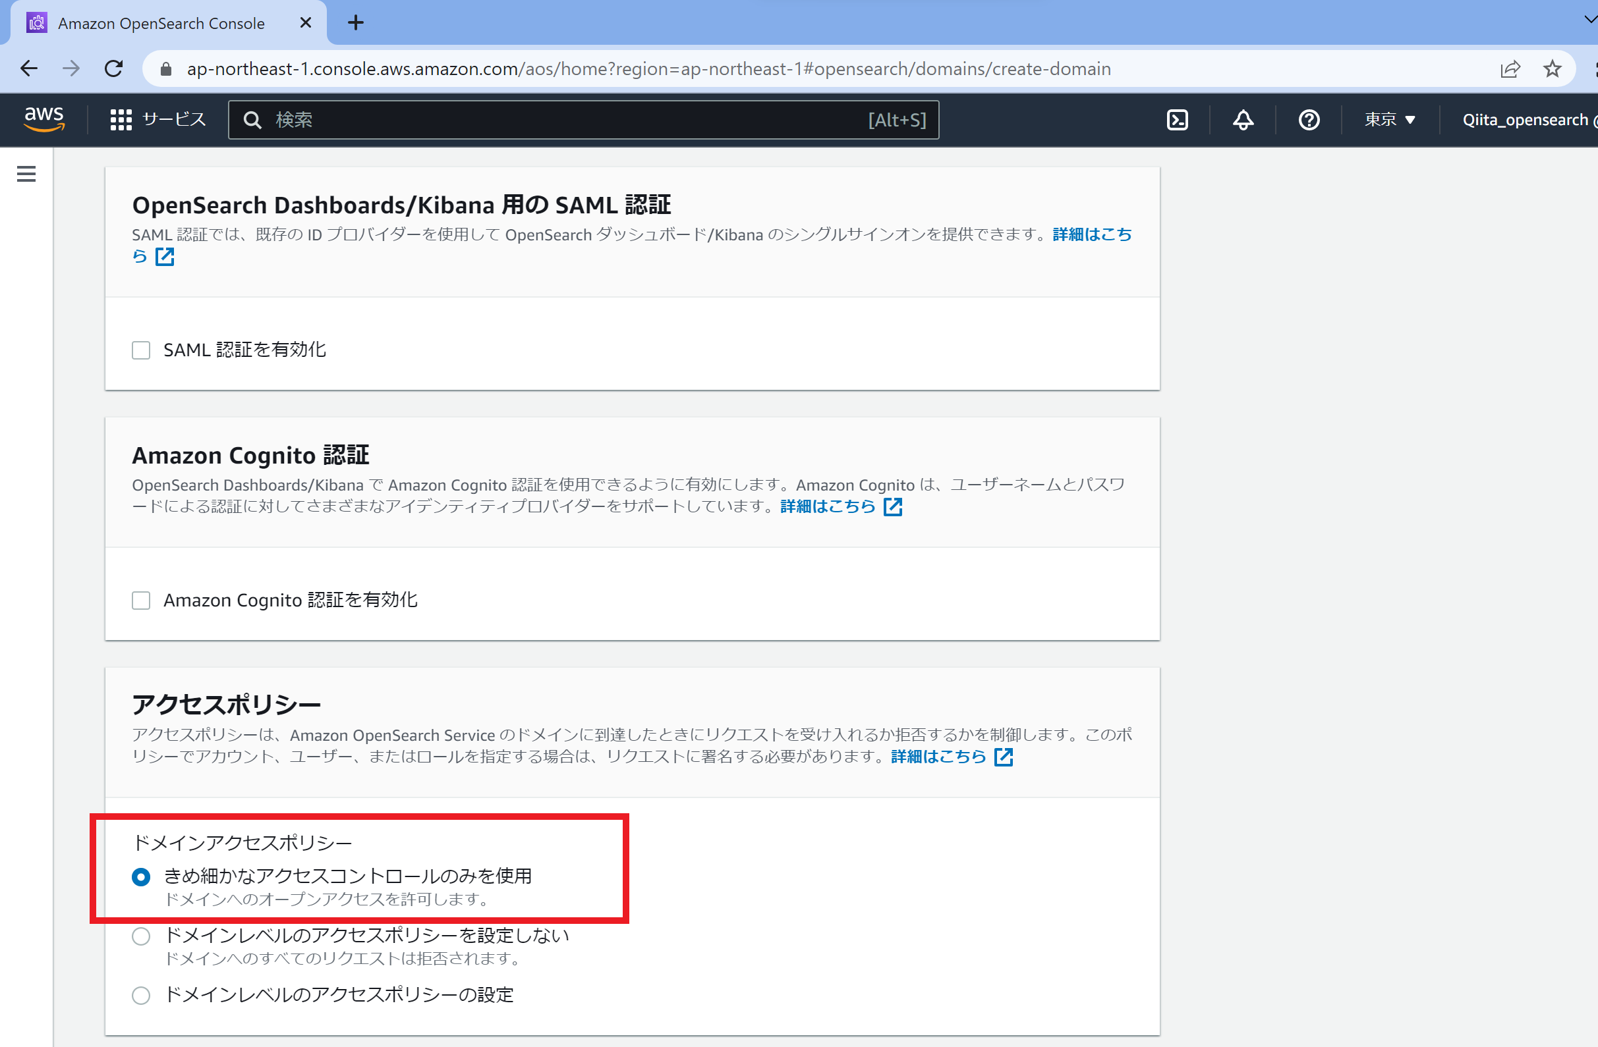Bookmark this page with star icon
The height and width of the screenshot is (1047, 1598).
(x=1552, y=68)
